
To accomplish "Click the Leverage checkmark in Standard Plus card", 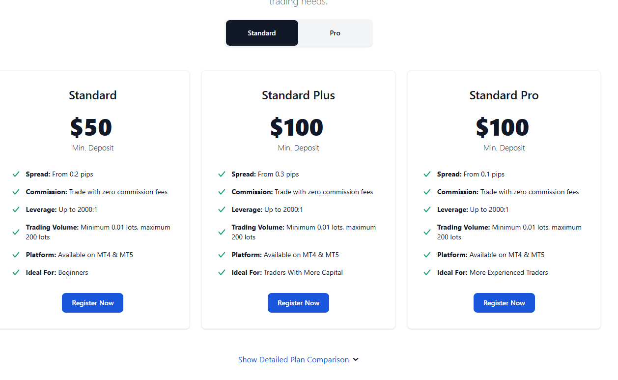I will click(222, 209).
